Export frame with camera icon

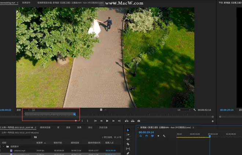pos(139,121)
